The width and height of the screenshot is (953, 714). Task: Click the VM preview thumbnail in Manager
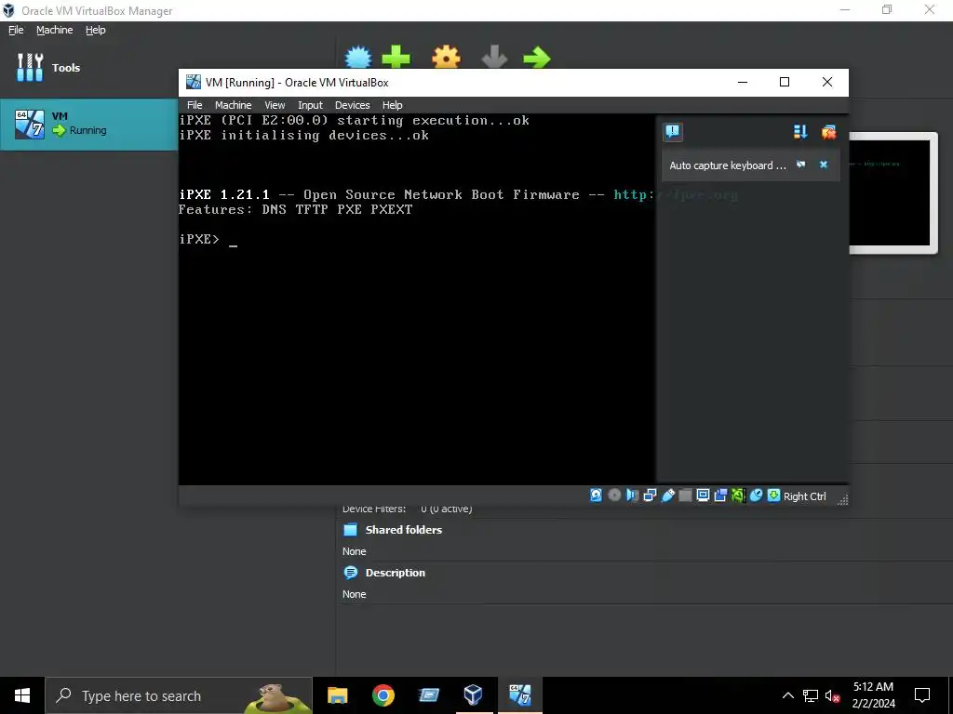click(893, 192)
